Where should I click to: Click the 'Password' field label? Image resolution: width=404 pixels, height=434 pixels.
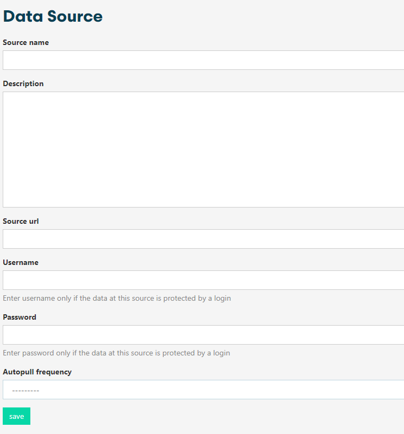coord(20,317)
